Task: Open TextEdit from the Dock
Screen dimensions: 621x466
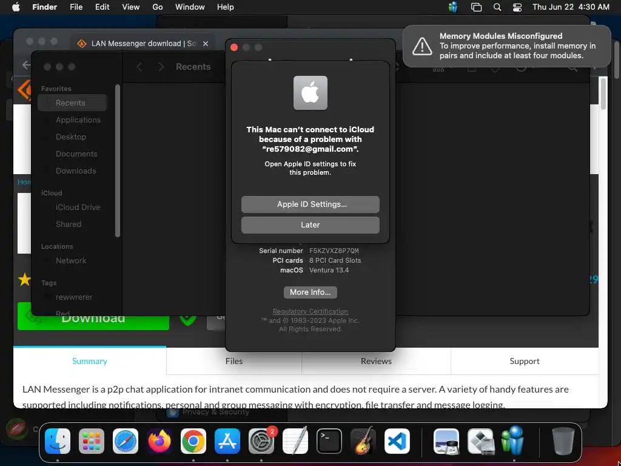Action: (295, 441)
